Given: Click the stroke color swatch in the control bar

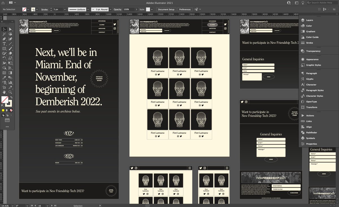Looking at the screenshot, I should click(34, 9).
